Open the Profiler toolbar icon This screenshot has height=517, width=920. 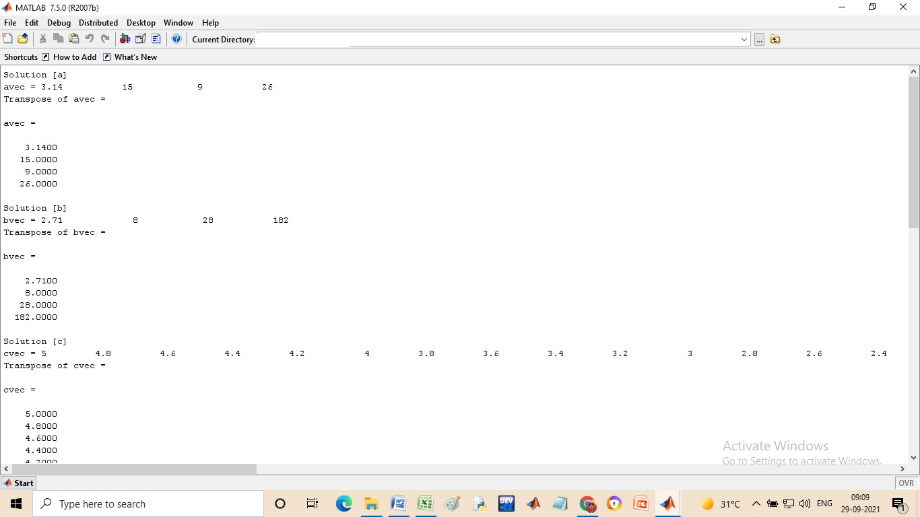(x=156, y=39)
